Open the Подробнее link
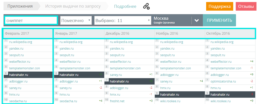 [125, 6]
